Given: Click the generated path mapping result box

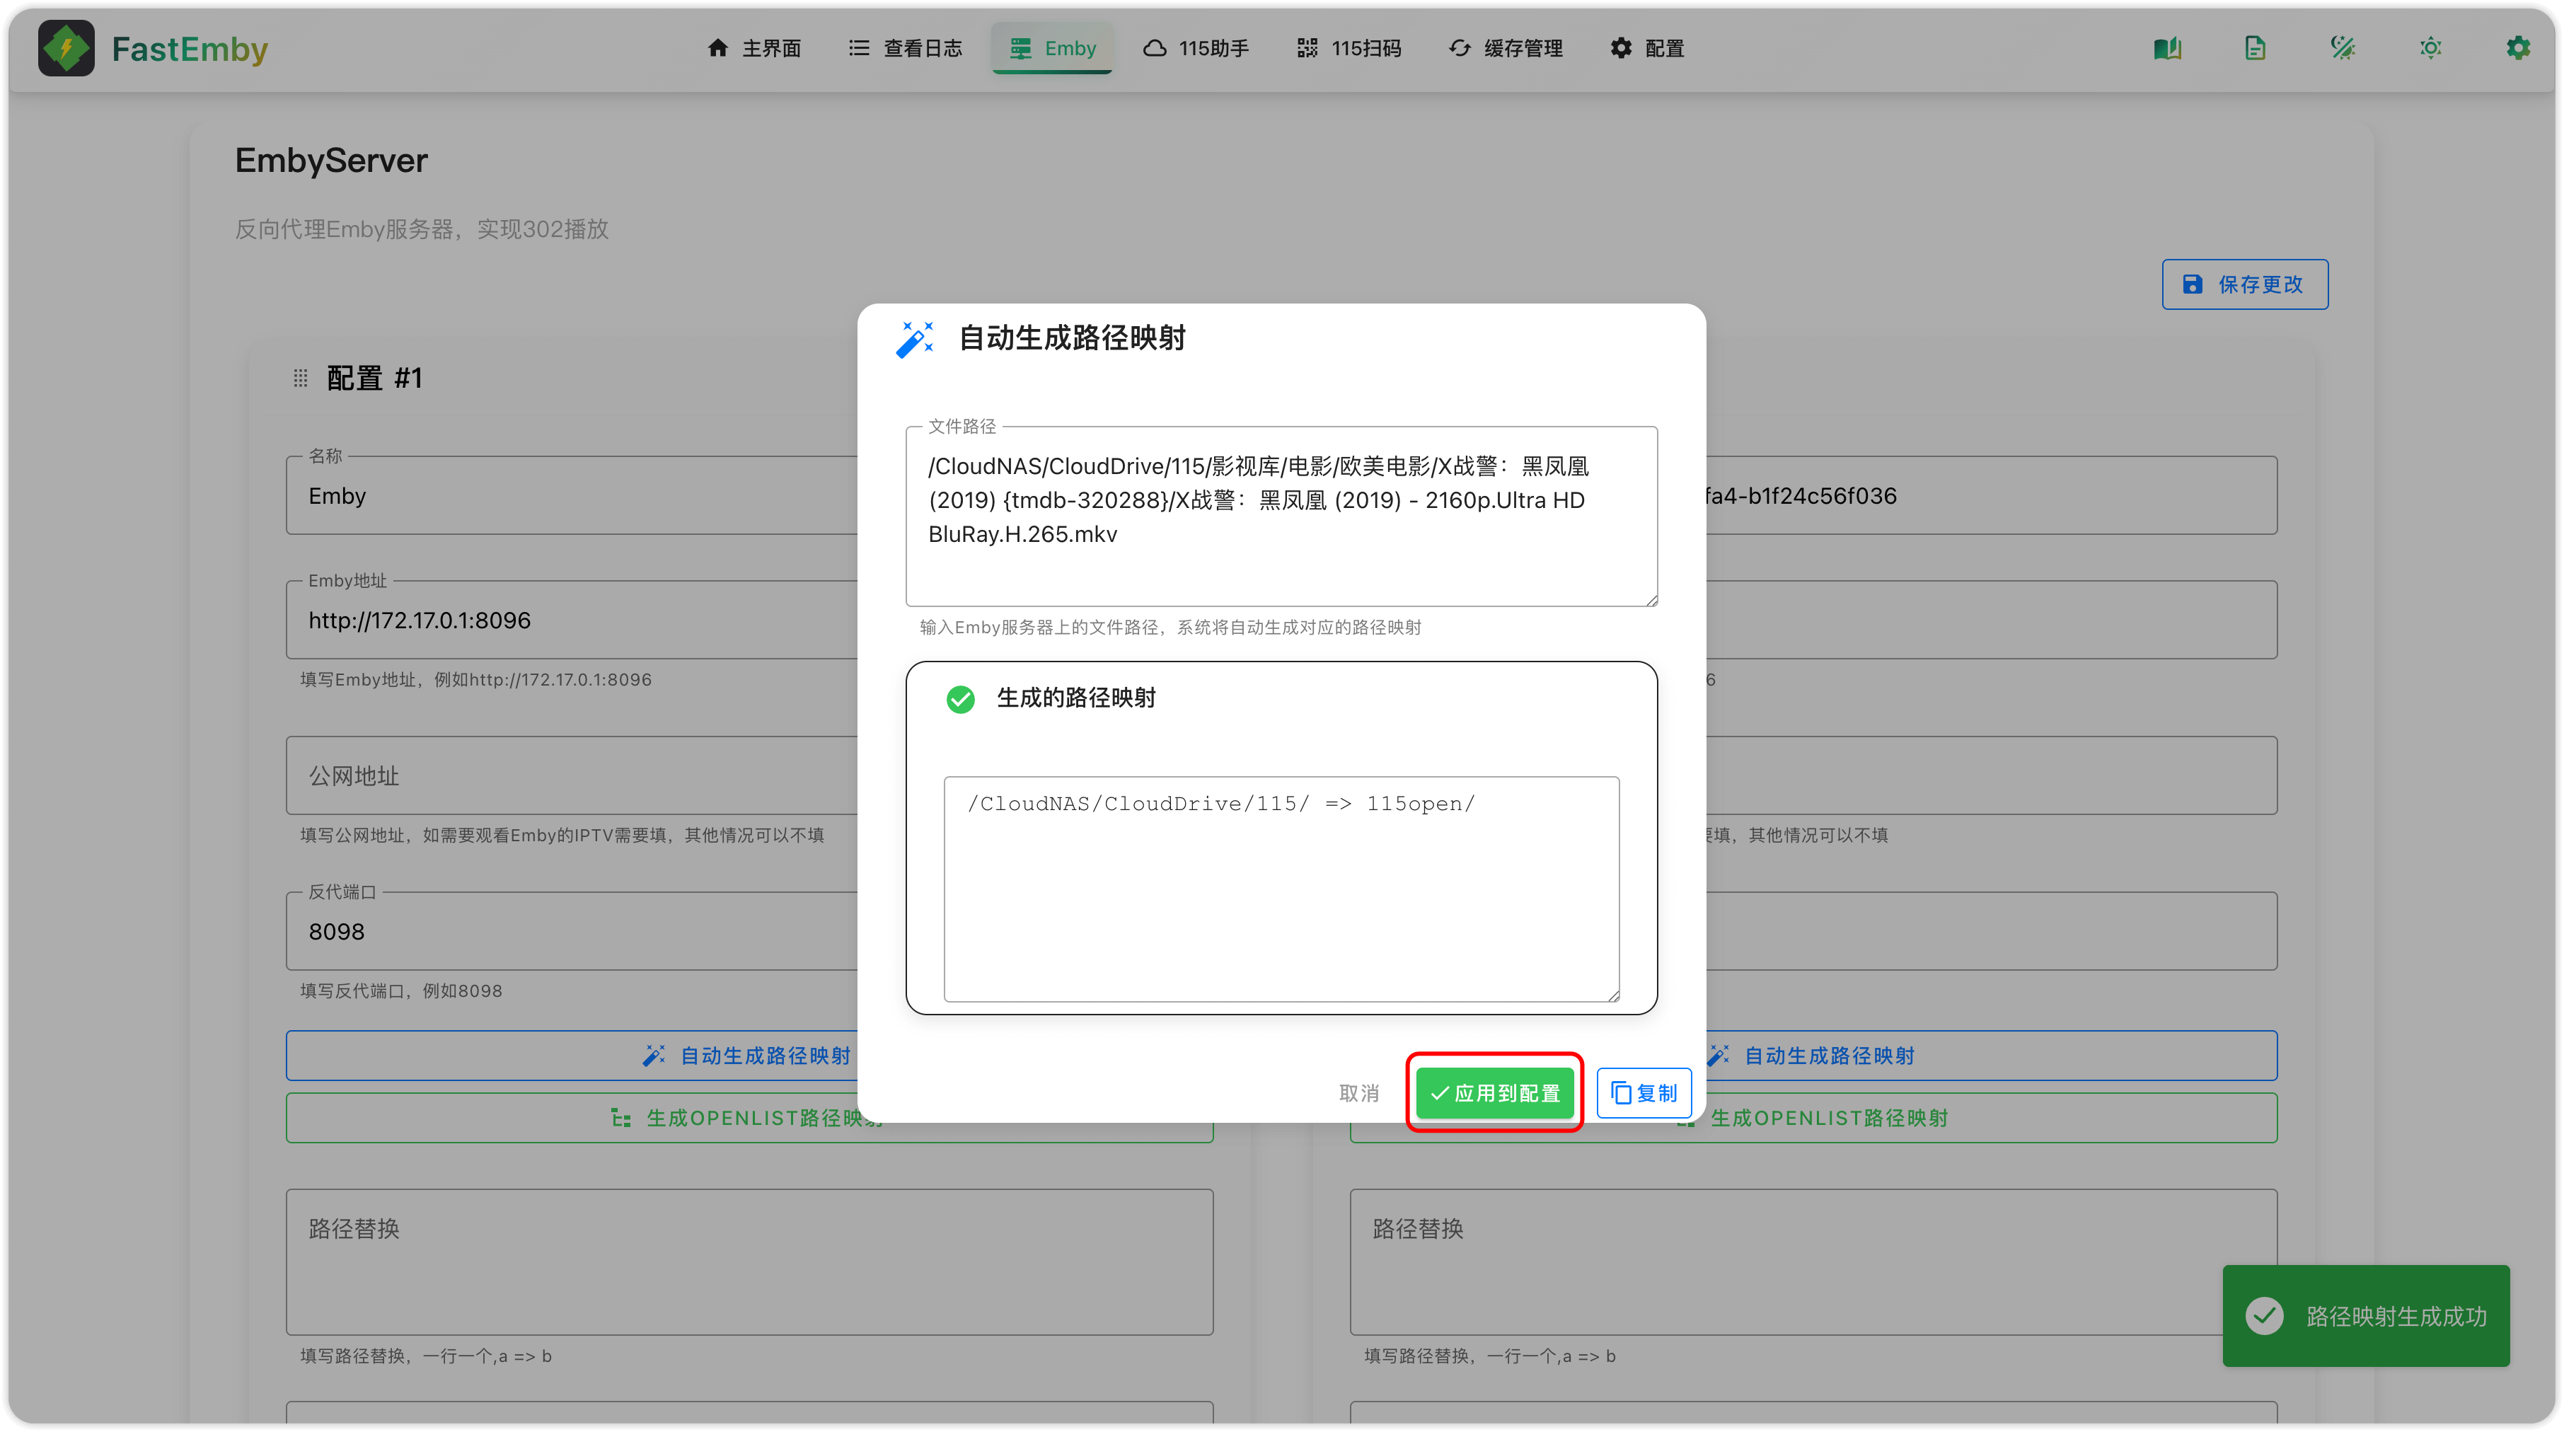Looking at the screenshot, I should pyautogui.click(x=1281, y=888).
